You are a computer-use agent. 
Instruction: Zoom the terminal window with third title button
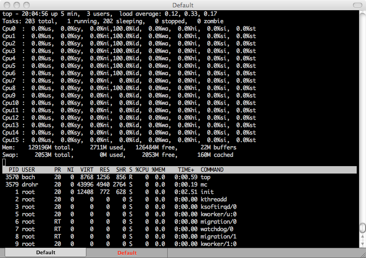click(x=26, y=5)
